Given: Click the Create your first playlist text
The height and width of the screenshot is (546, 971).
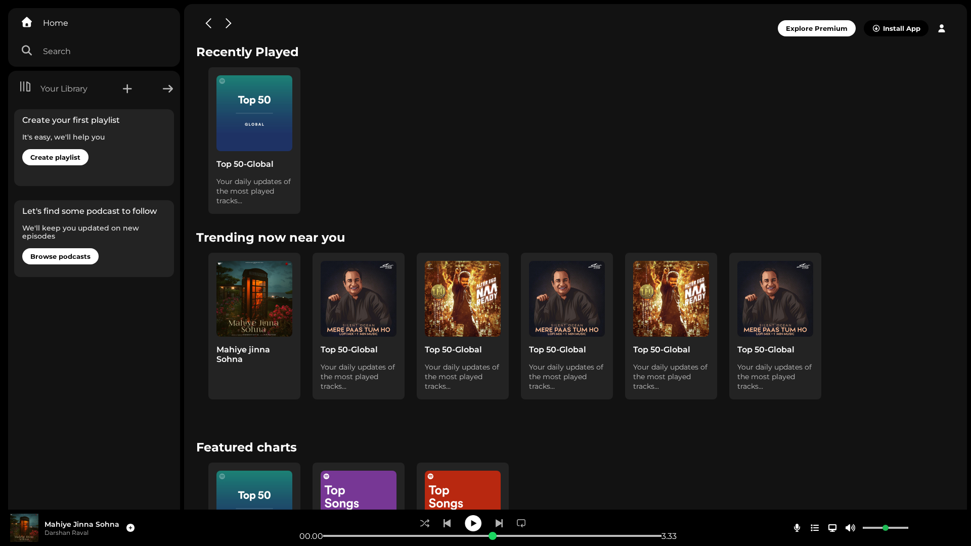Looking at the screenshot, I should coord(71,120).
